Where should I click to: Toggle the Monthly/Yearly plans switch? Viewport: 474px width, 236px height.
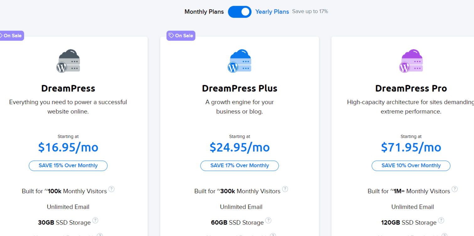(239, 12)
